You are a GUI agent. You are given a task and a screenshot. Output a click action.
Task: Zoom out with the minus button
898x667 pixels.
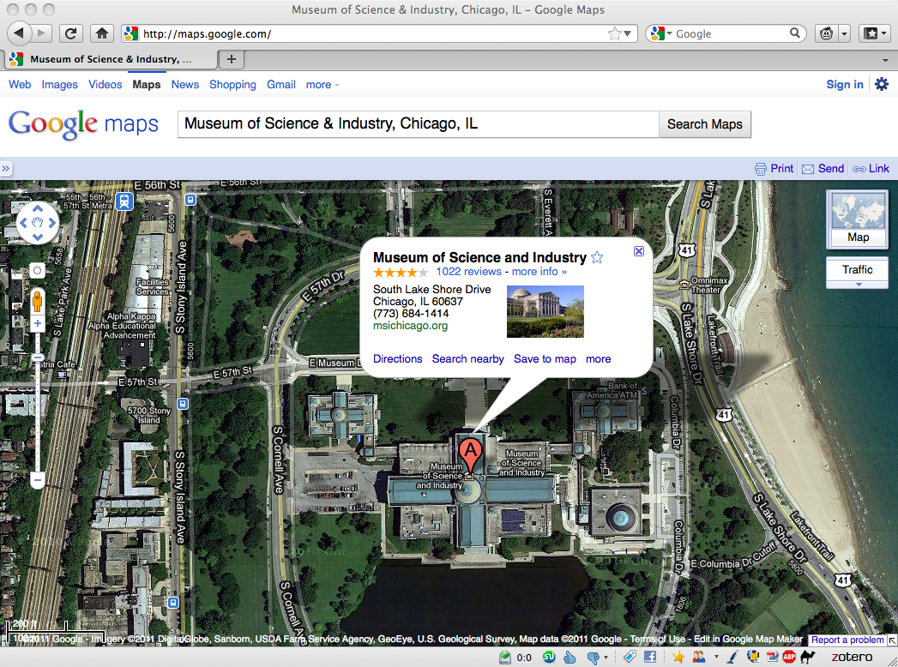37,480
